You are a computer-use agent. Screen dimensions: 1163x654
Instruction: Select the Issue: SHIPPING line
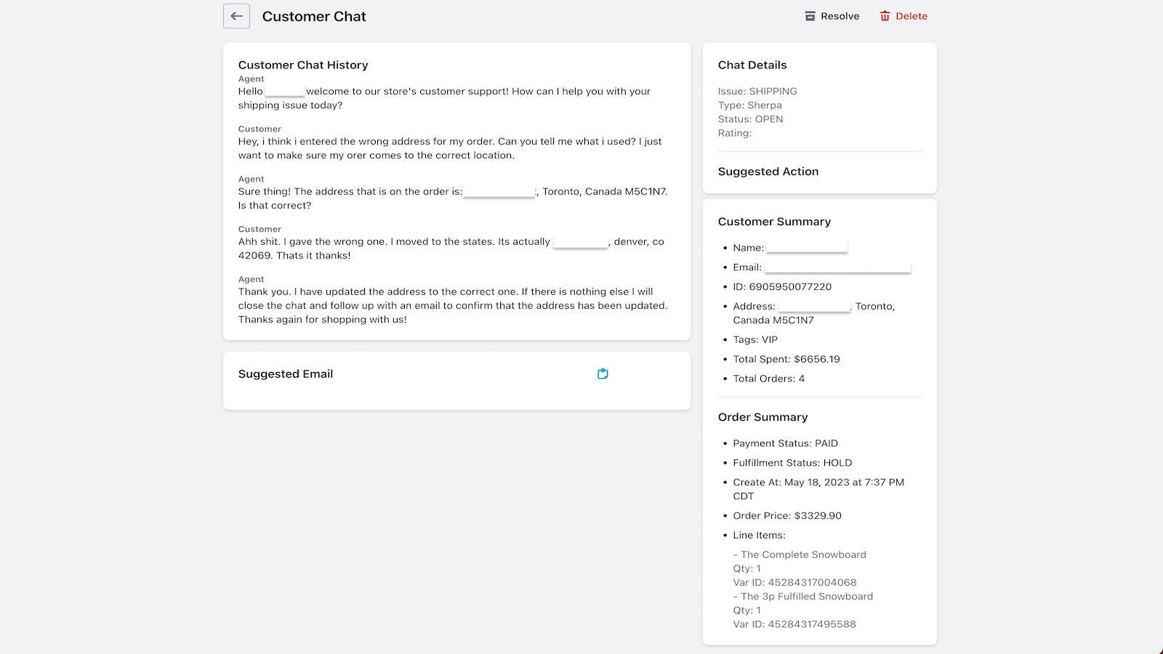coord(757,91)
